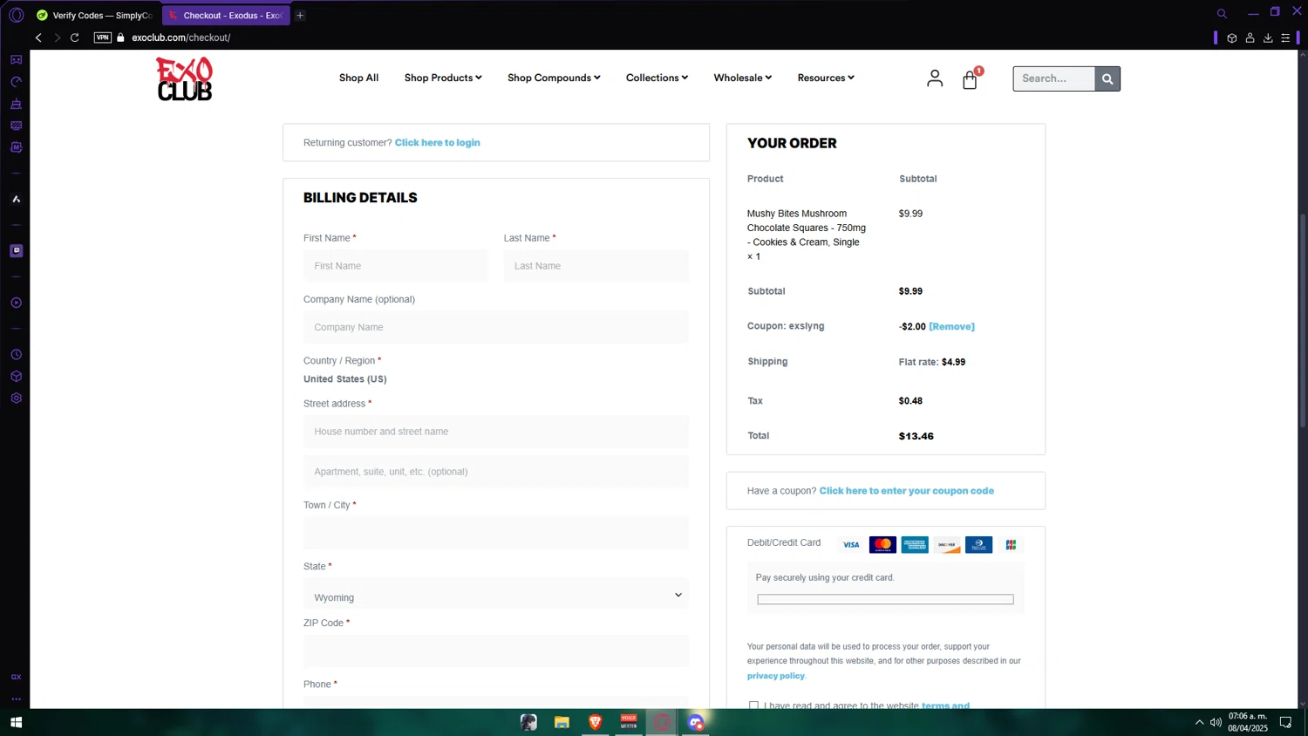Screen dimensions: 1308x736
Task: Click the lock site-info icon
Action: (x=121, y=37)
